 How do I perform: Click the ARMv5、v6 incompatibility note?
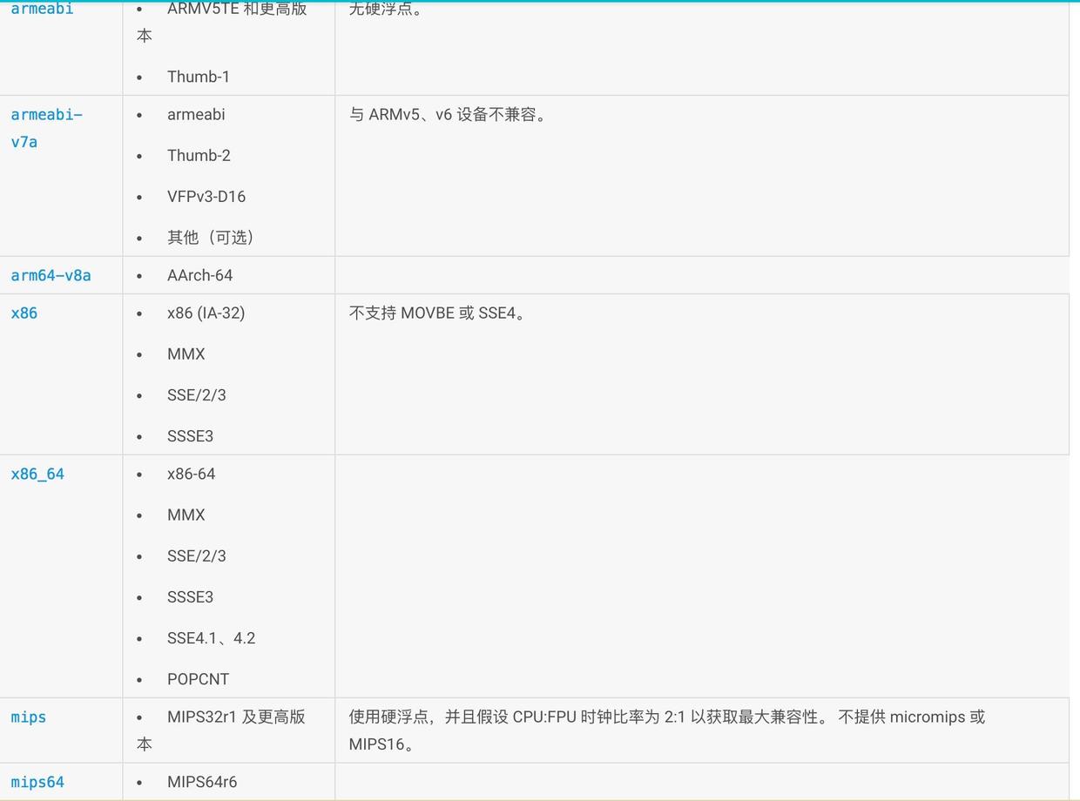(448, 115)
